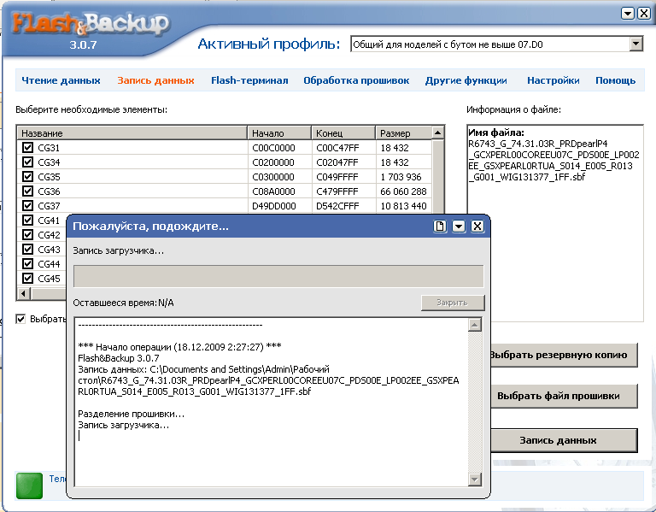Open the 'Помощь' tab
Screen dimensions: 656x512
615,80
